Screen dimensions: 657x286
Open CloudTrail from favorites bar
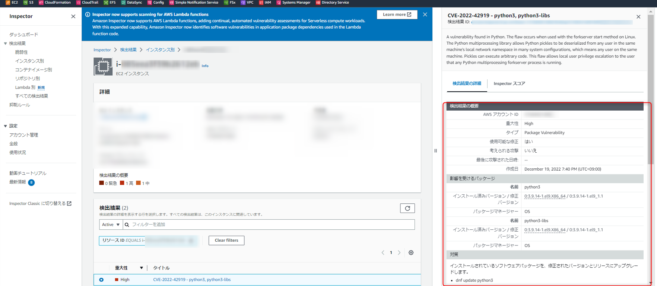(x=87, y=3)
